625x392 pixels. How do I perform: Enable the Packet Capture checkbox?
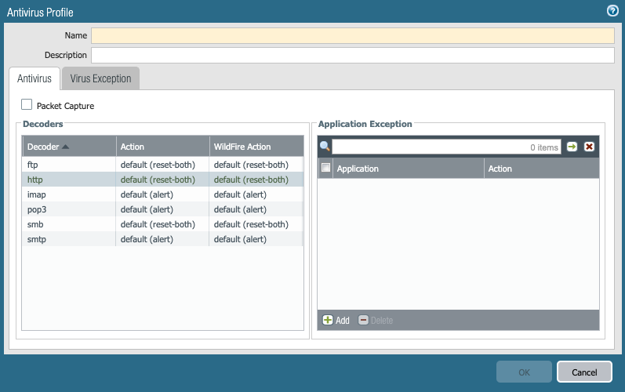click(27, 104)
